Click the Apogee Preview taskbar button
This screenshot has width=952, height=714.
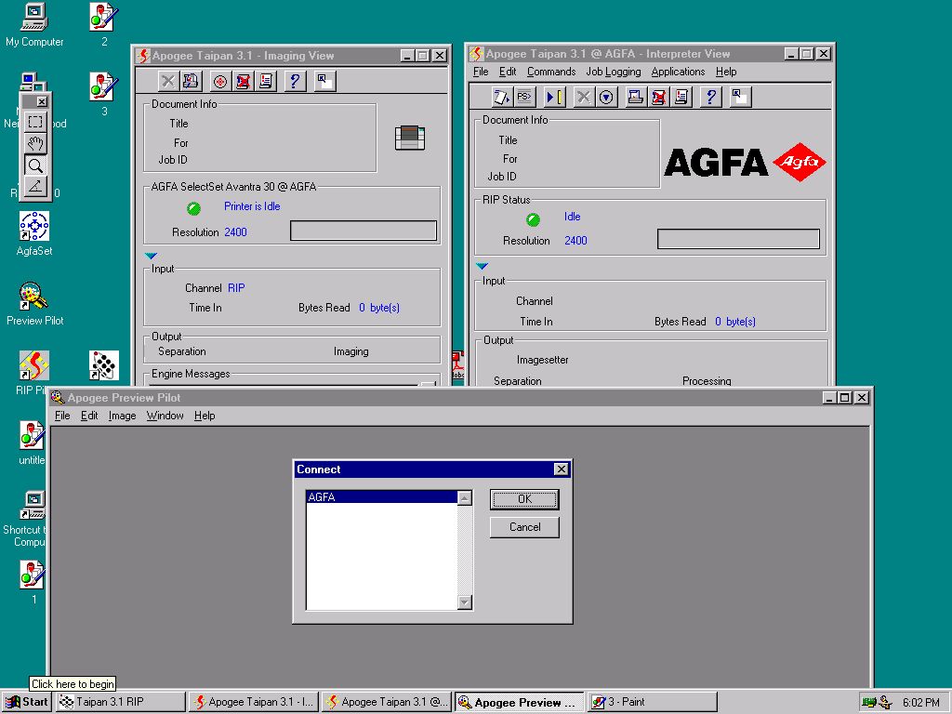pyautogui.click(x=520, y=702)
